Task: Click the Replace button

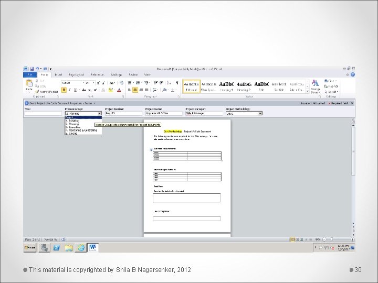Action: coord(331,86)
